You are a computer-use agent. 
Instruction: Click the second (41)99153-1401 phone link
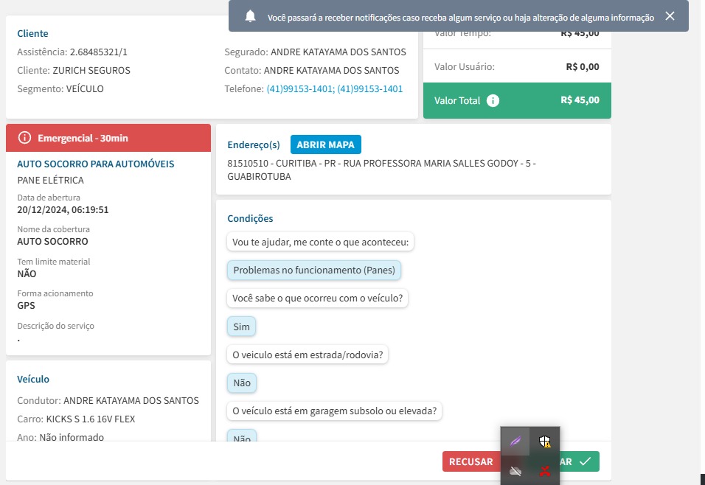[x=370, y=89]
